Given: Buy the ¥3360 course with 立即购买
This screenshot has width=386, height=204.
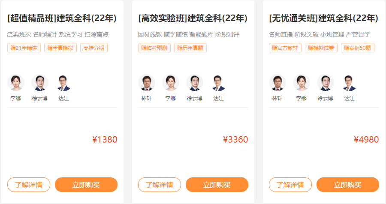Looking at the screenshot, I should click(217, 185).
